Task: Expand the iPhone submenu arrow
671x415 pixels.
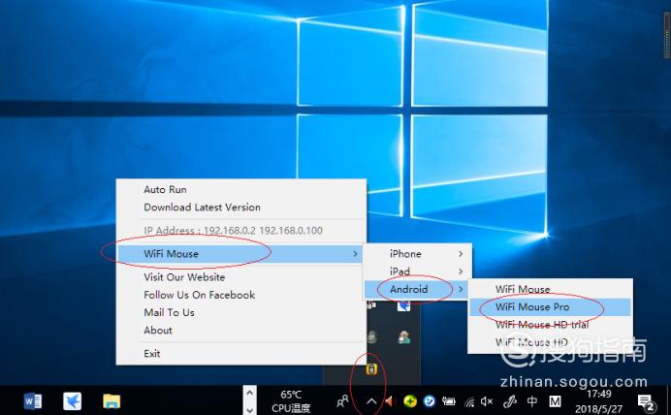Action: 461,254
